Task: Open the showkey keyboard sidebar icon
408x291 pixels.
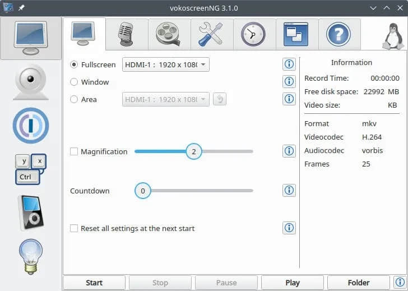Action: [31, 169]
